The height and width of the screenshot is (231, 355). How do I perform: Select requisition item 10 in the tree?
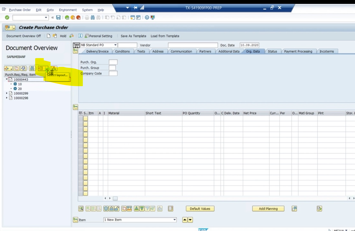[x=20, y=84]
